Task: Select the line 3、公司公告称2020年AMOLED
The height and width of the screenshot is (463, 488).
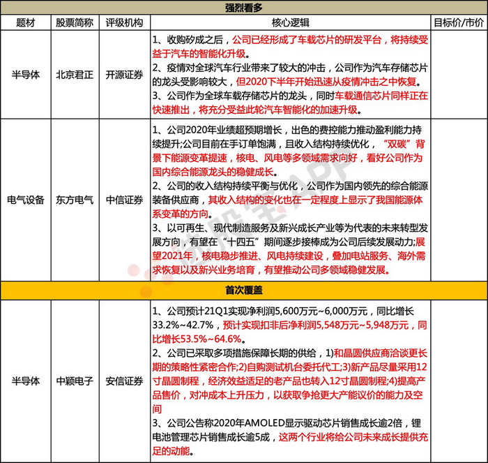Action: (287, 423)
